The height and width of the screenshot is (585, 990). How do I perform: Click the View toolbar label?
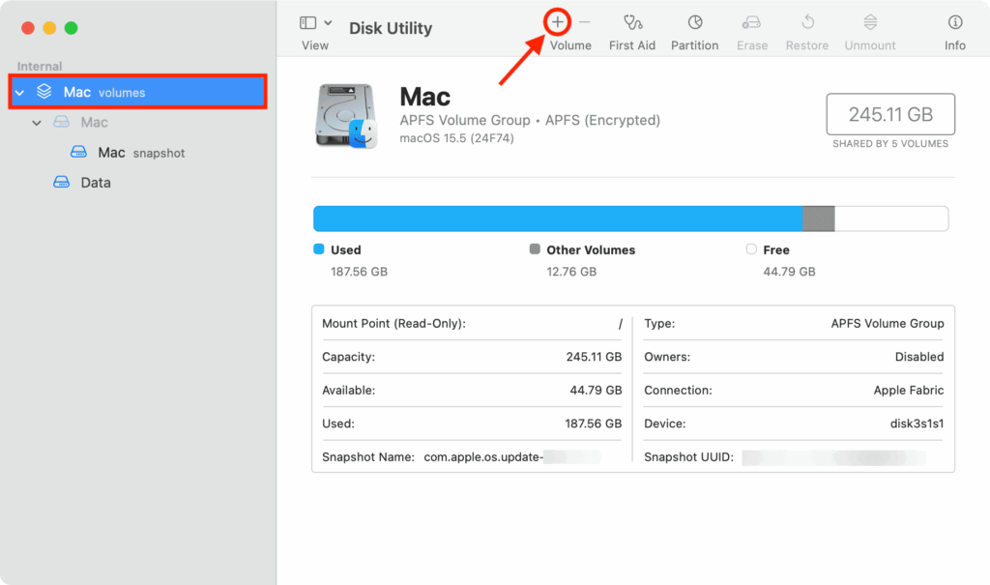pyautogui.click(x=315, y=45)
